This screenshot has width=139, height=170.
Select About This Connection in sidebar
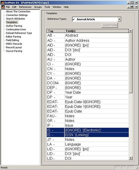coord(18,12)
